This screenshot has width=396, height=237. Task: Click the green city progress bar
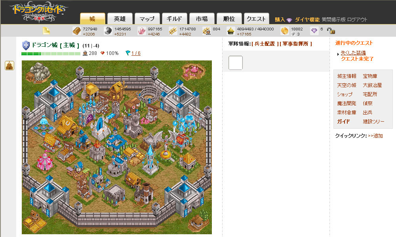point(51,53)
